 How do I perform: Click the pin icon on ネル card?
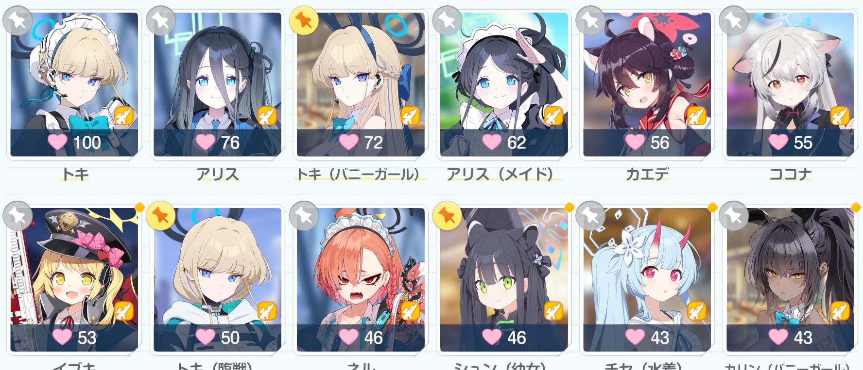point(304,215)
